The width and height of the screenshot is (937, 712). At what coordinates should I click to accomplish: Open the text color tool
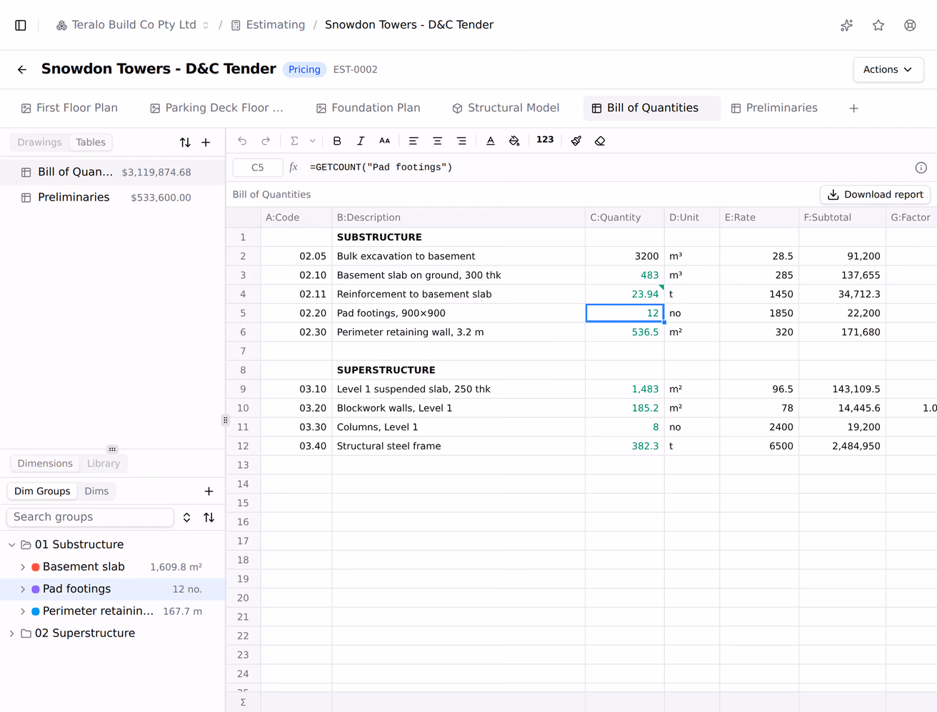coord(491,141)
